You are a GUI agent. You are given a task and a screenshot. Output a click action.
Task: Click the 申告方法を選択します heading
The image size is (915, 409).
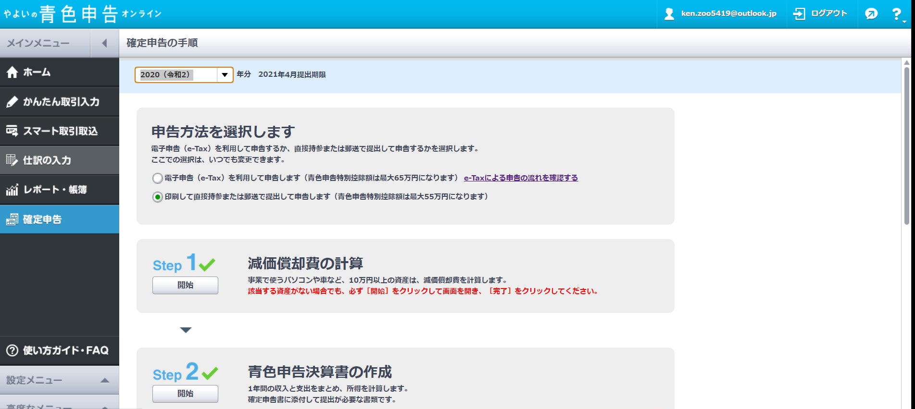click(223, 132)
